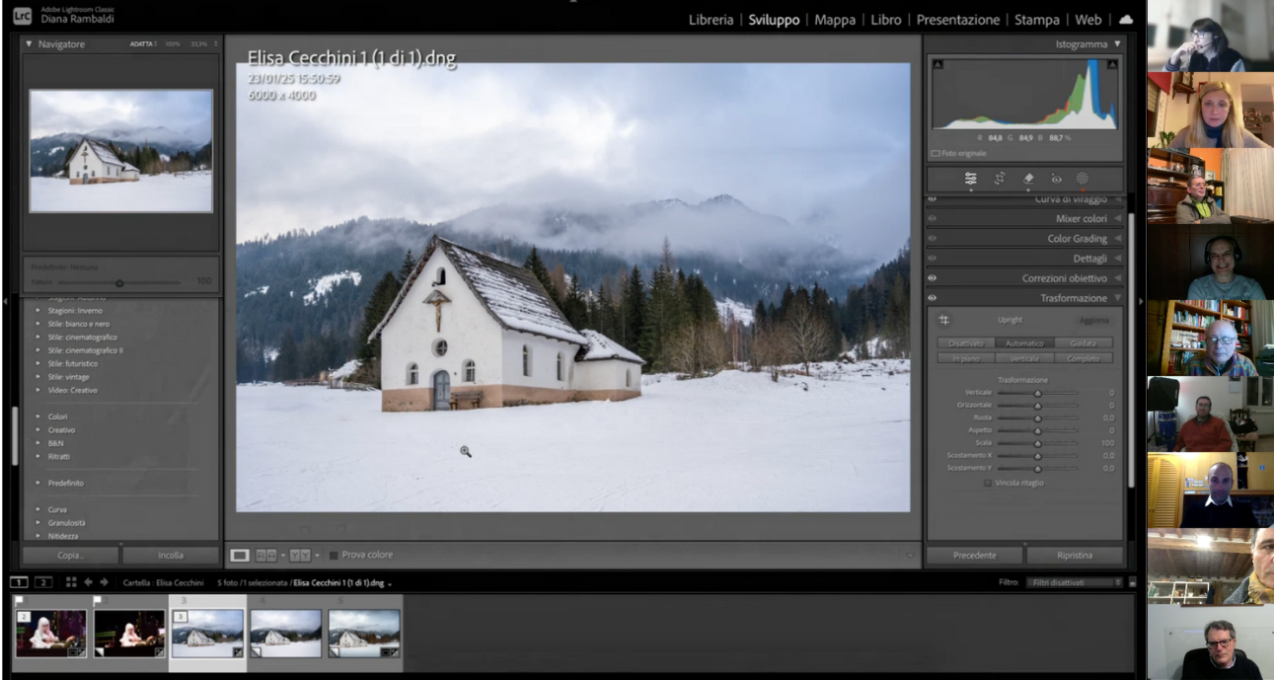Open the Sviluppo module
Image resolution: width=1274 pixels, height=680 pixels.
(774, 20)
